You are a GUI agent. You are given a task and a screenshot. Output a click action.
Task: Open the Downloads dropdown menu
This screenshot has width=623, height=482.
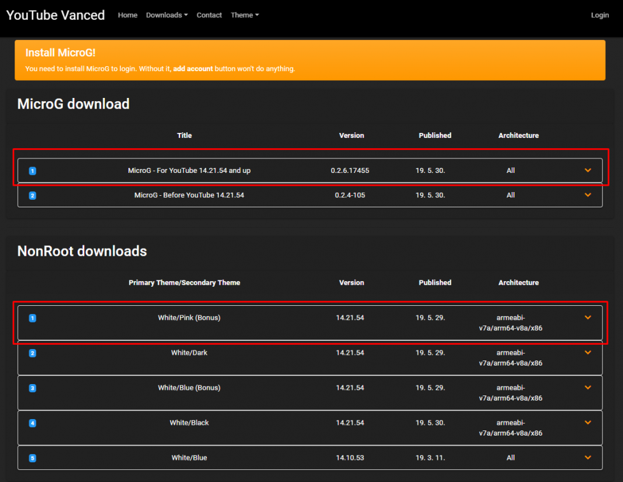pos(167,15)
